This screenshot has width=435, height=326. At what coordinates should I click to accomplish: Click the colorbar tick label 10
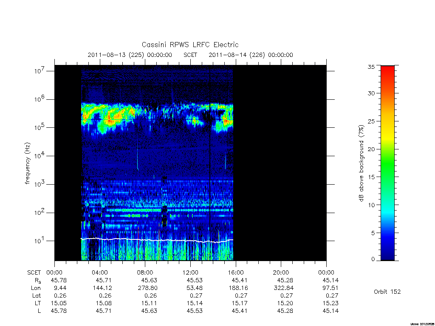[371, 205]
